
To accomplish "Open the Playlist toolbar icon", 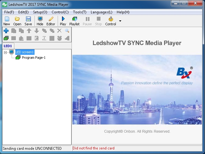I will click(x=74, y=21).
